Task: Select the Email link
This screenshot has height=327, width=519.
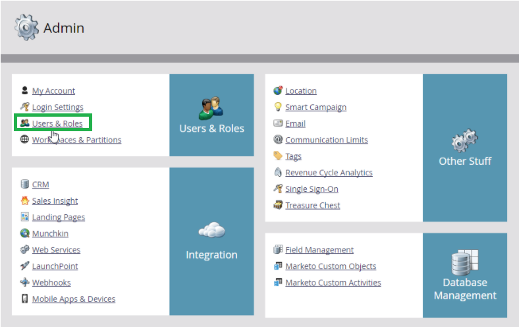Action: [x=295, y=123]
